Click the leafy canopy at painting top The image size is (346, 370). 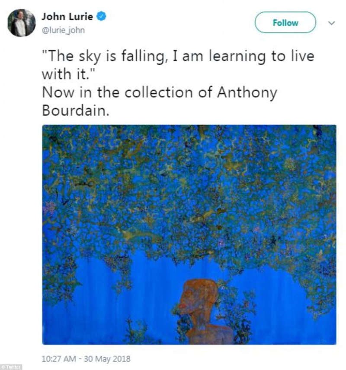[x=189, y=181]
